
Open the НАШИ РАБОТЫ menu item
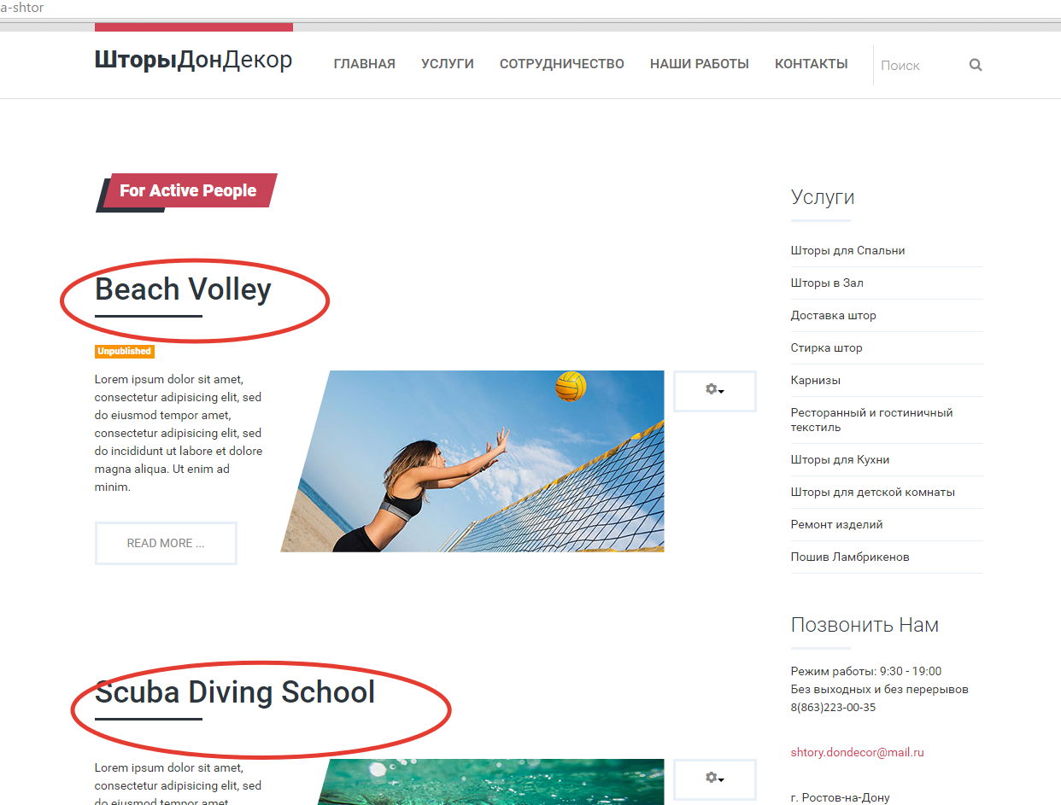click(699, 64)
